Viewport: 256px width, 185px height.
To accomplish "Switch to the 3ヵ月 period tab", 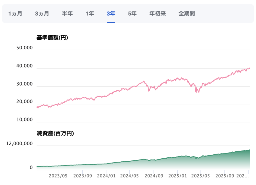I will pyautogui.click(x=42, y=13).
